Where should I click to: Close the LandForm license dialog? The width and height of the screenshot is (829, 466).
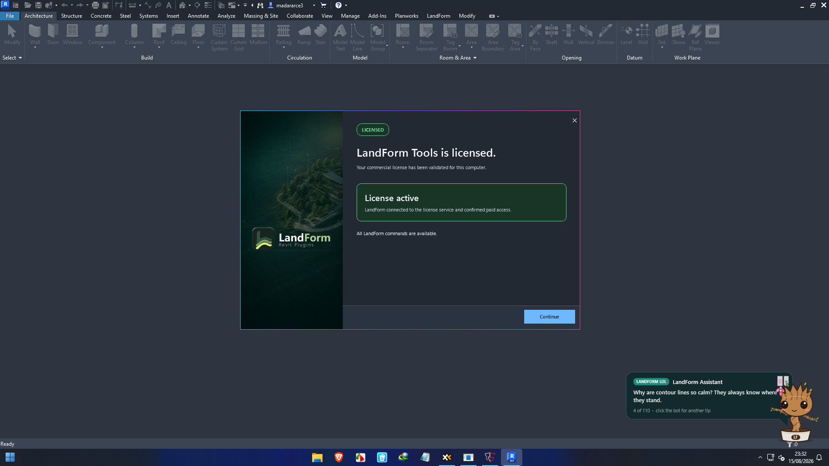pos(575,120)
